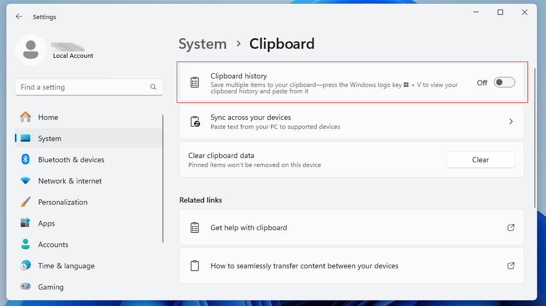The image size is (546, 306).
Task: Turn on the Clipboard history toggle
Action: (x=504, y=83)
